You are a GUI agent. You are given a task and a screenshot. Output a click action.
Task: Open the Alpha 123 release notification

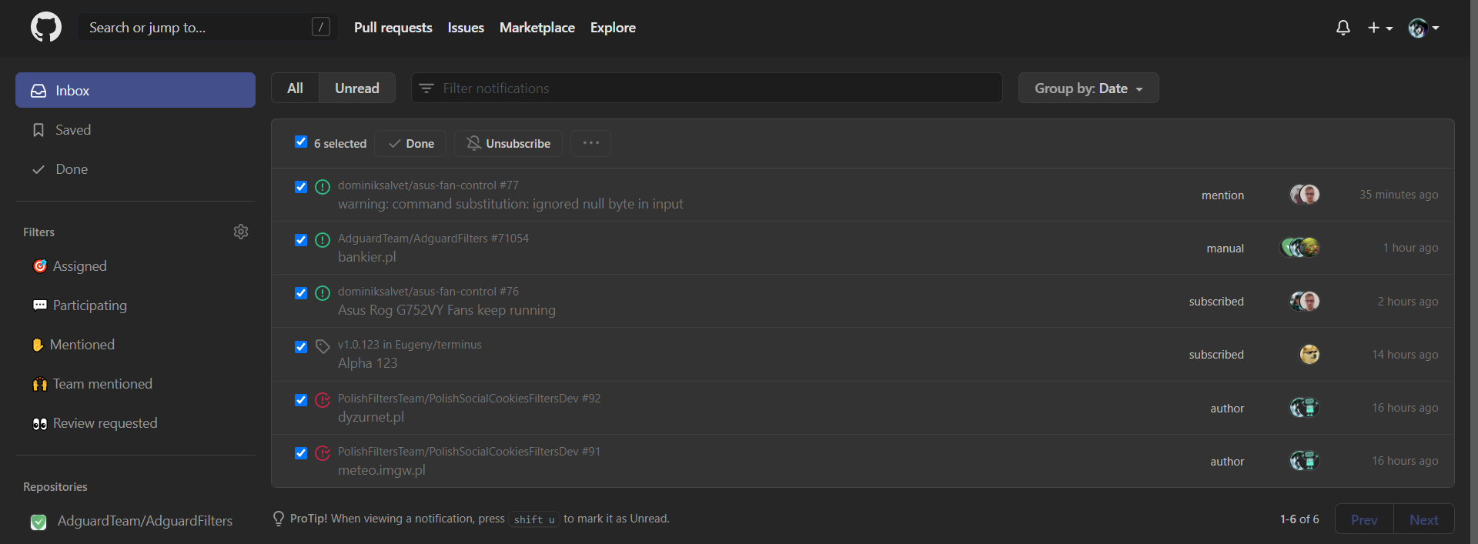point(368,363)
